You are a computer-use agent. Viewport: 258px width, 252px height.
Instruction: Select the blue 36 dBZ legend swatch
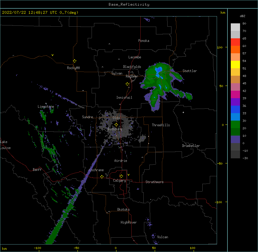pos(235,109)
